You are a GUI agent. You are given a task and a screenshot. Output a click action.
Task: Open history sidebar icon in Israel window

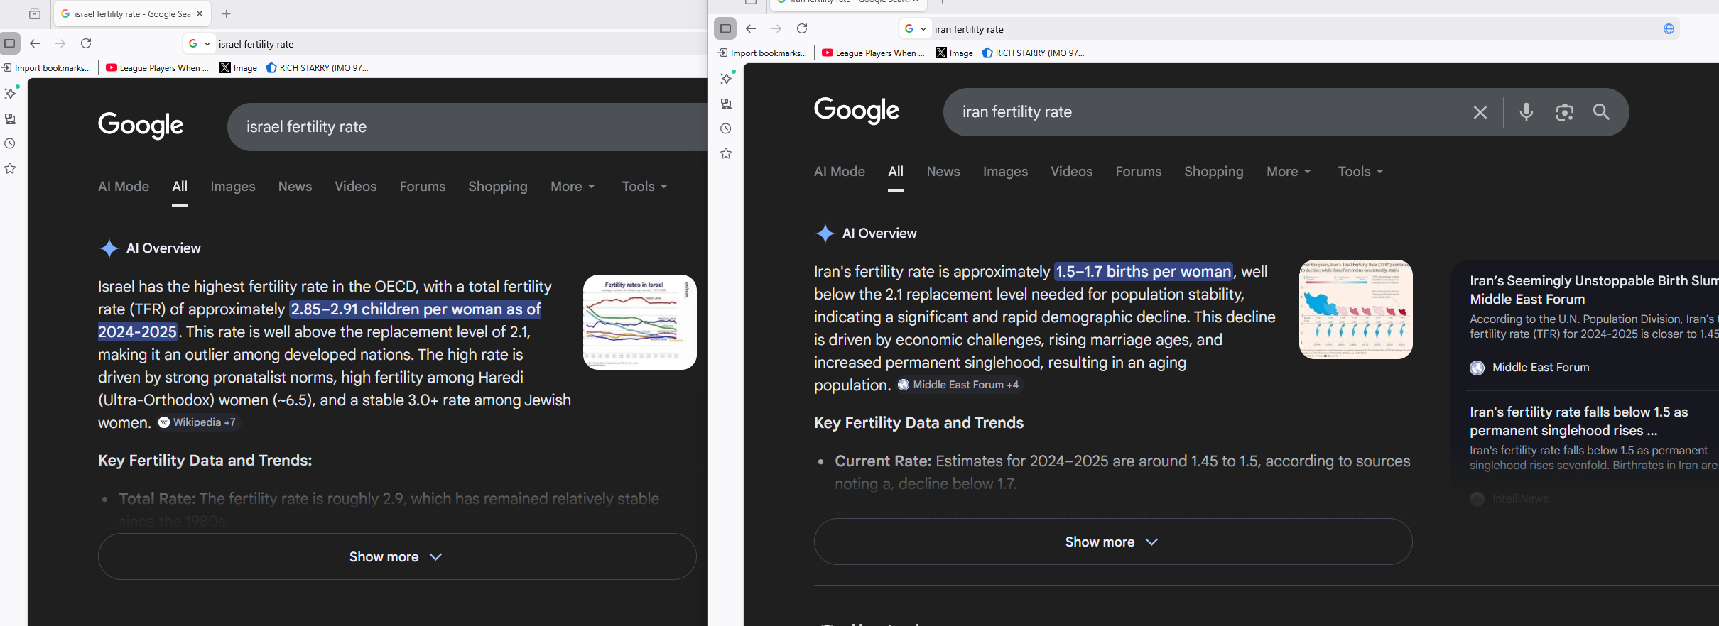click(x=10, y=143)
